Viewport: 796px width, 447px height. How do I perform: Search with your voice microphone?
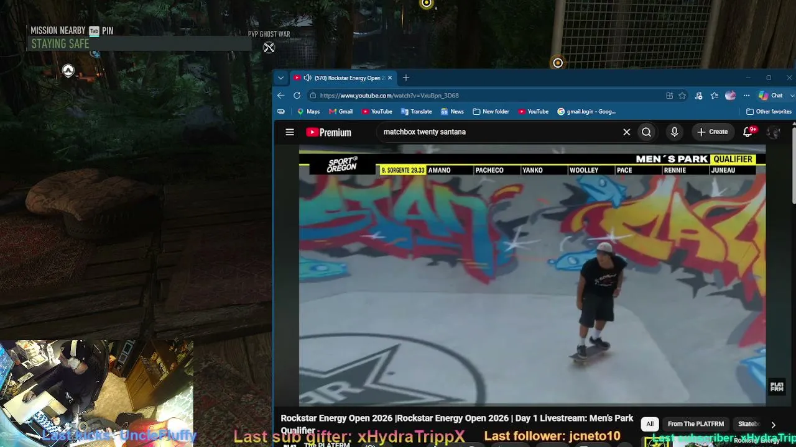[x=674, y=132]
